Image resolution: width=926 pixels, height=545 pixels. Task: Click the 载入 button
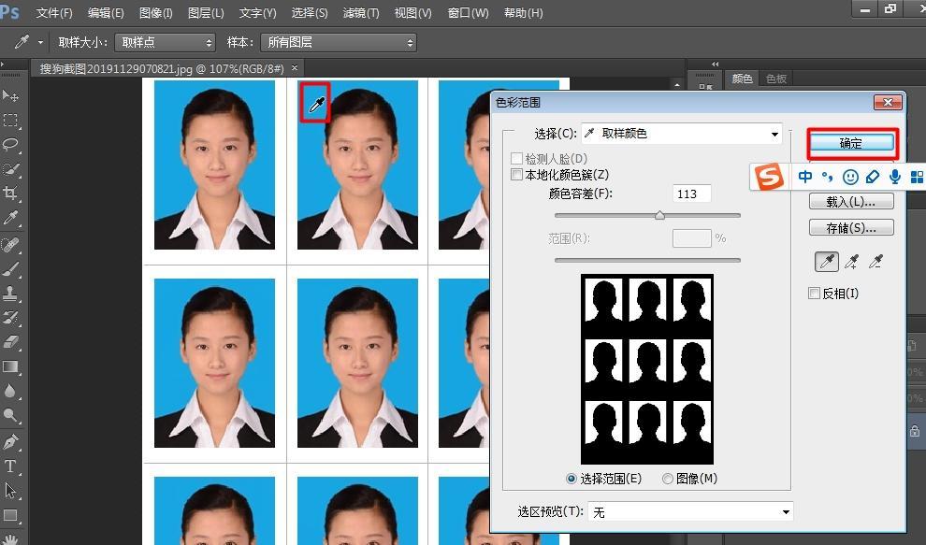[851, 201]
